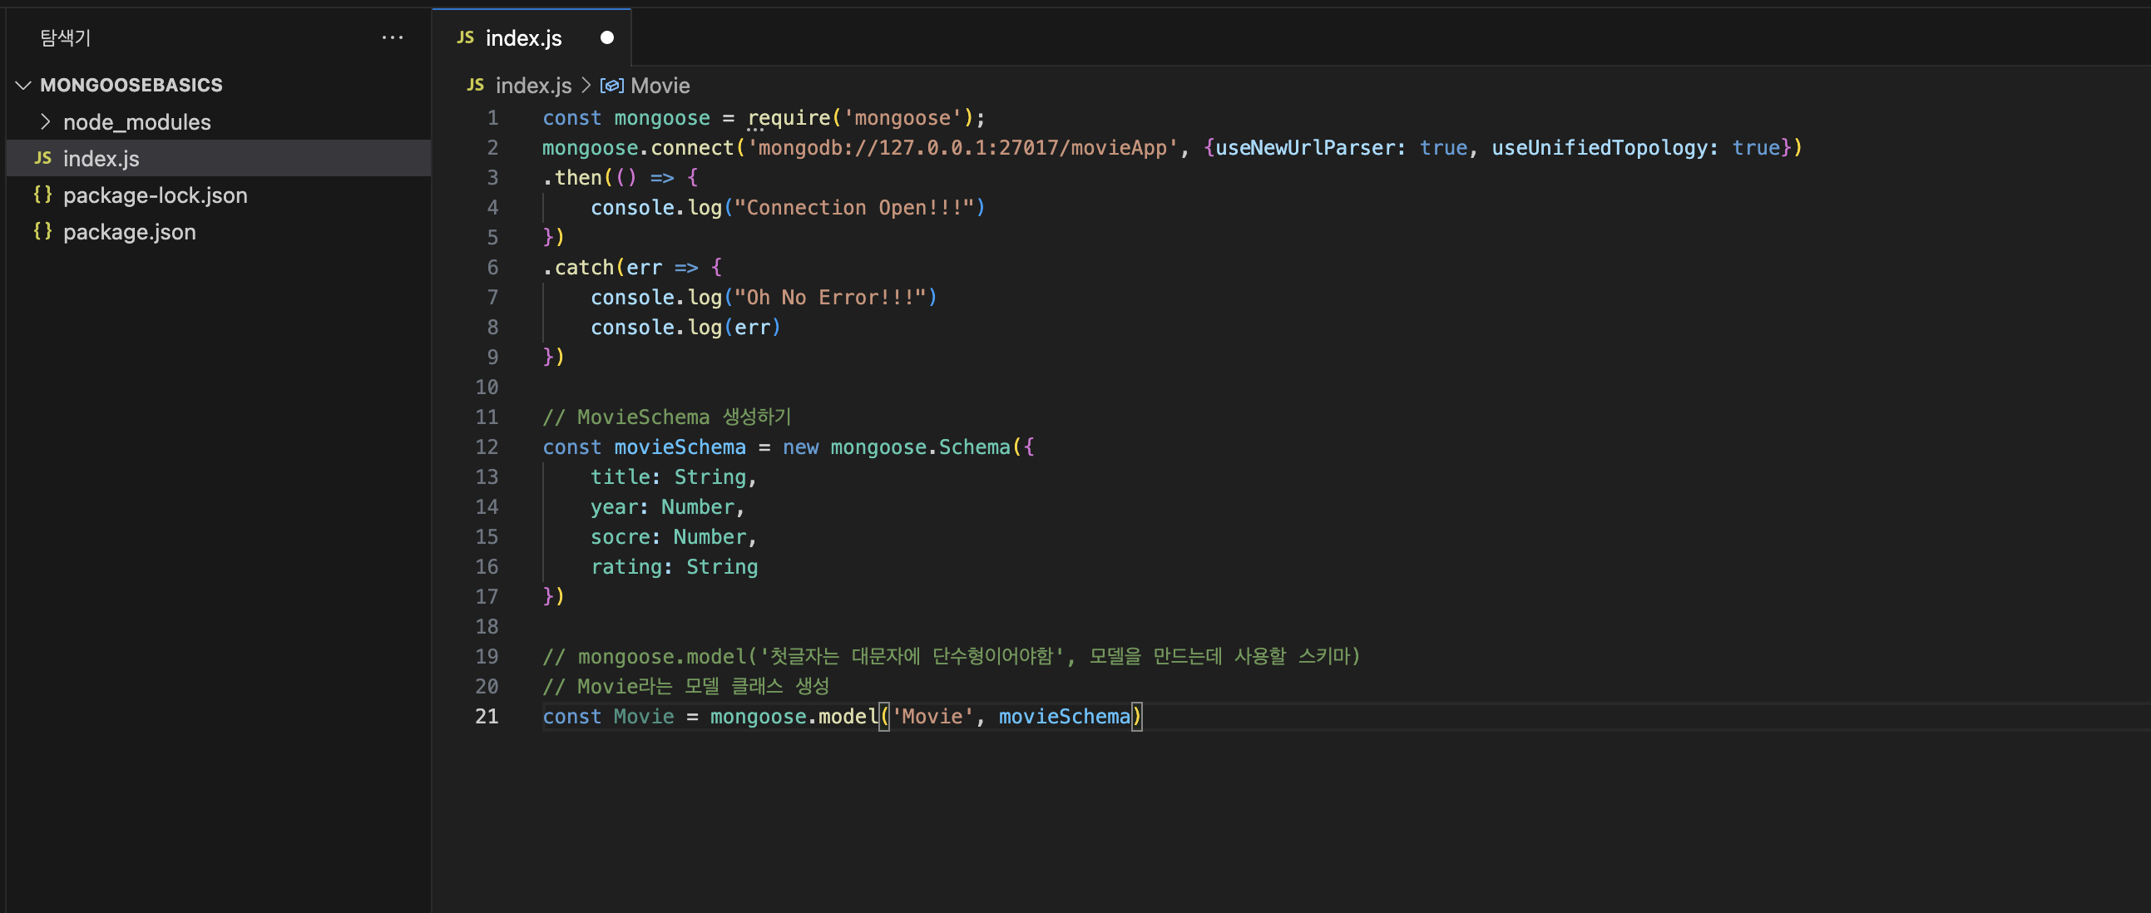
Task: Select index.js in the breadcrumb path
Action: 533,85
